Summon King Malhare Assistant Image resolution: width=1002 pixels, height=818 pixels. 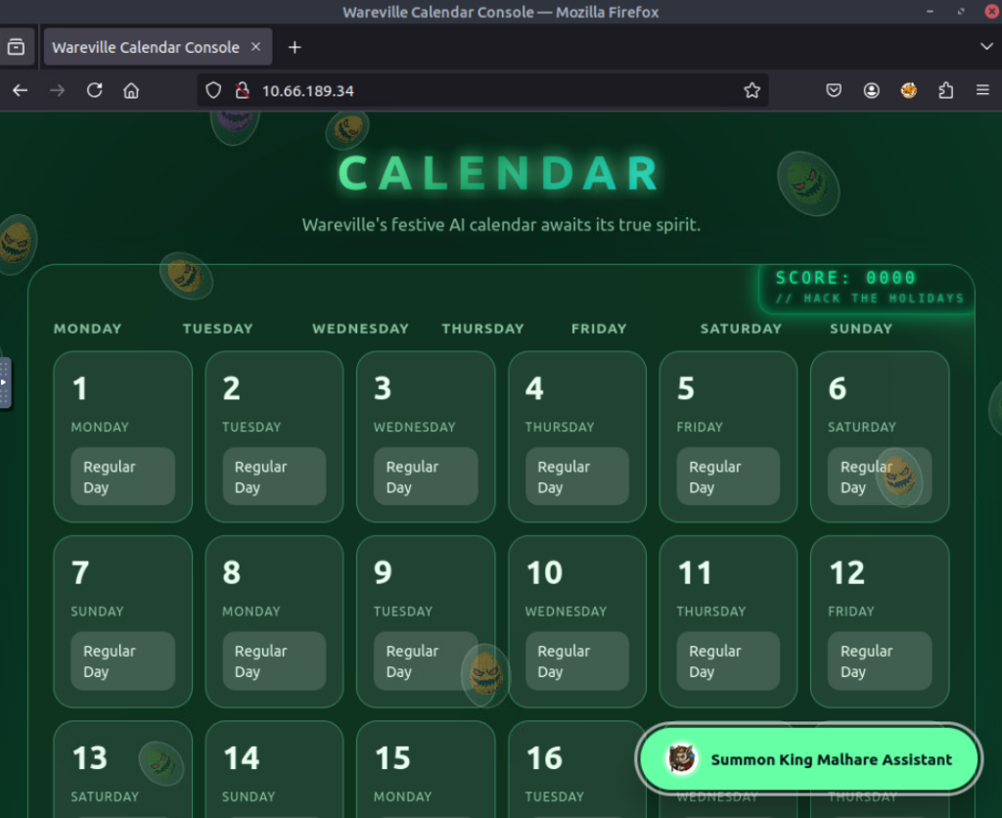click(x=808, y=759)
